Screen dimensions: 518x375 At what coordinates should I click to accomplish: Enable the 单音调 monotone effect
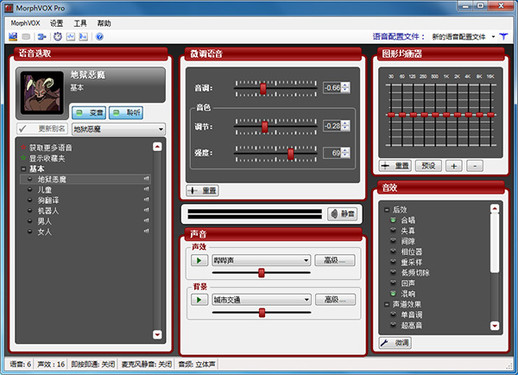[x=393, y=315]
